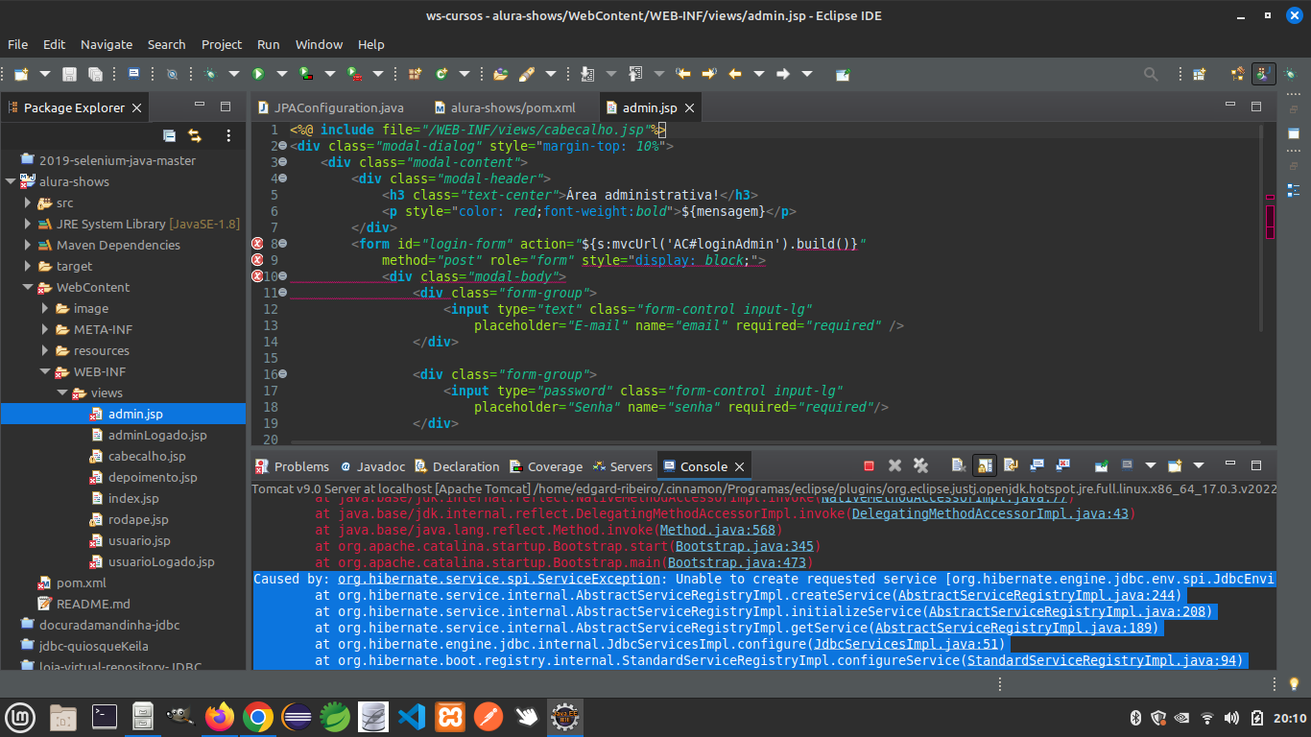Toggle Scroll Lock in Console toolbar
Viewport: 1311px width, 737px height.
tap(985, 465)
